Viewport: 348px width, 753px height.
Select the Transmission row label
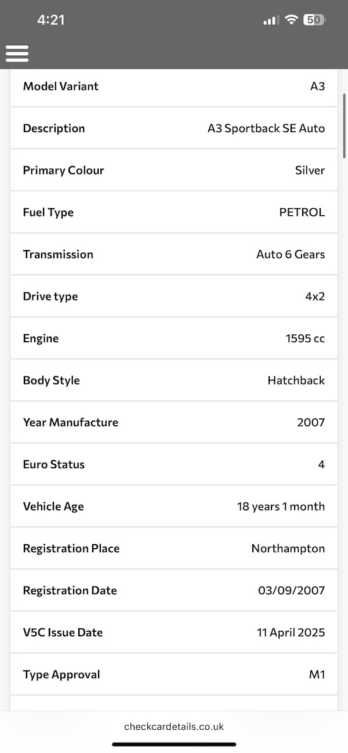tap(58, 254)
